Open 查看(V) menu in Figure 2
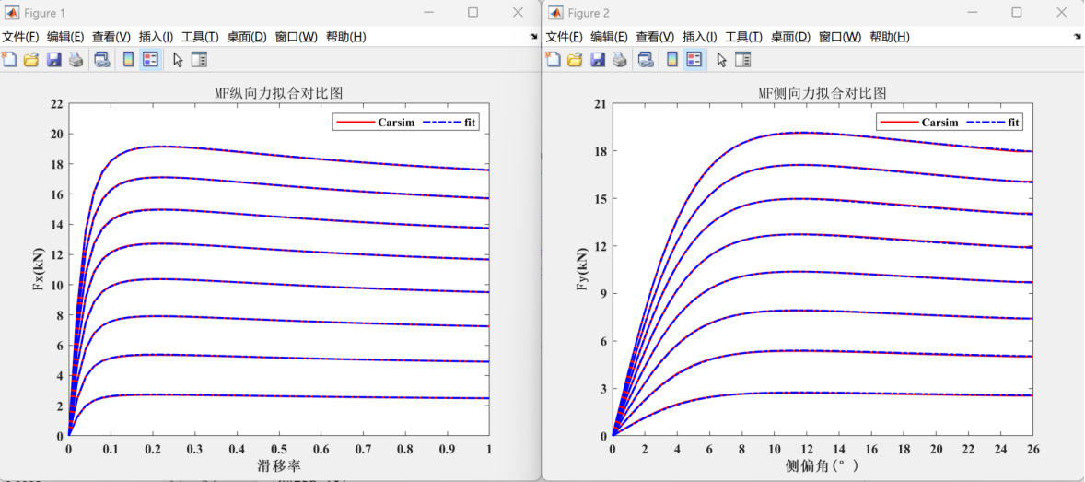 (x=655, y=37)
